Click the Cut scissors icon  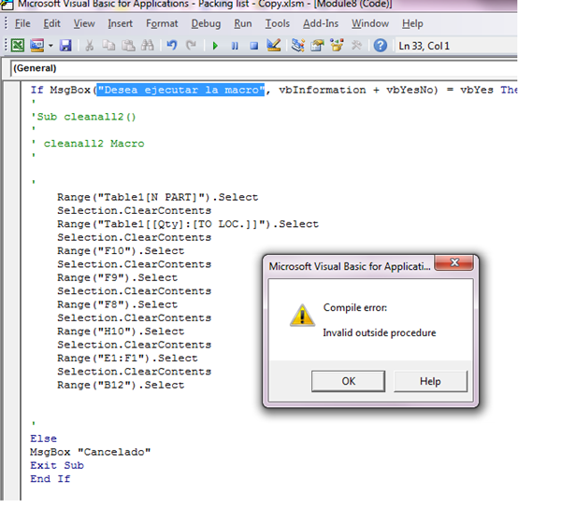tap(90, 46)
